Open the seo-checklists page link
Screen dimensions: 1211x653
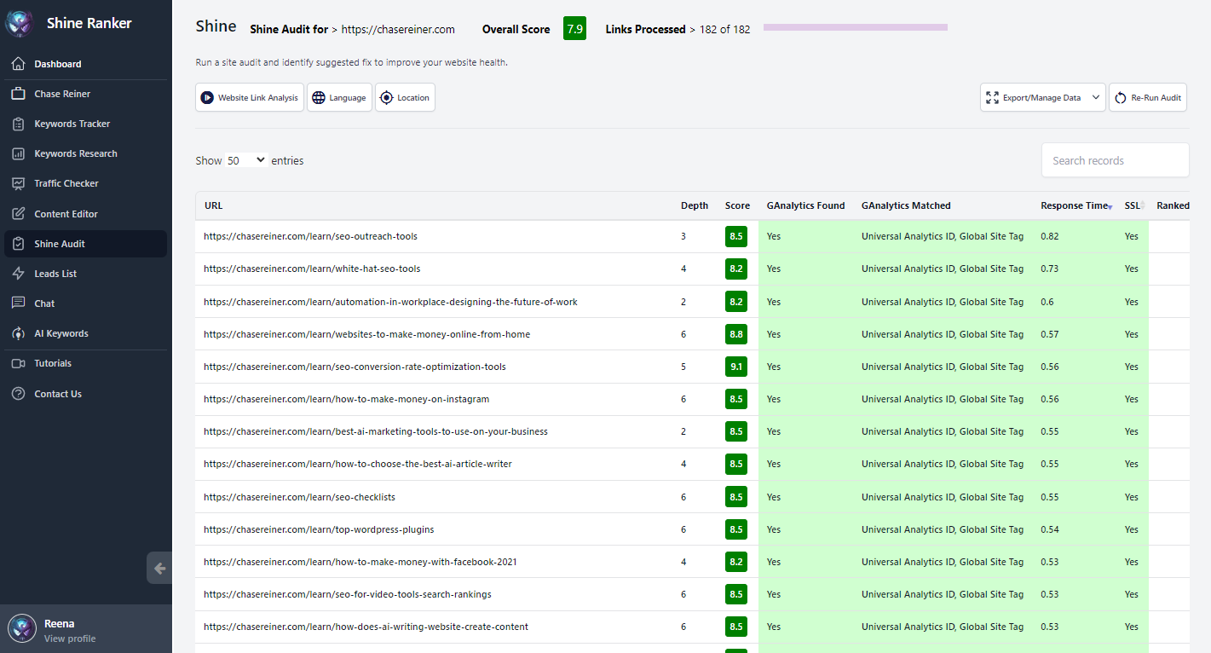pyautogui.click(x=299, y=497)
